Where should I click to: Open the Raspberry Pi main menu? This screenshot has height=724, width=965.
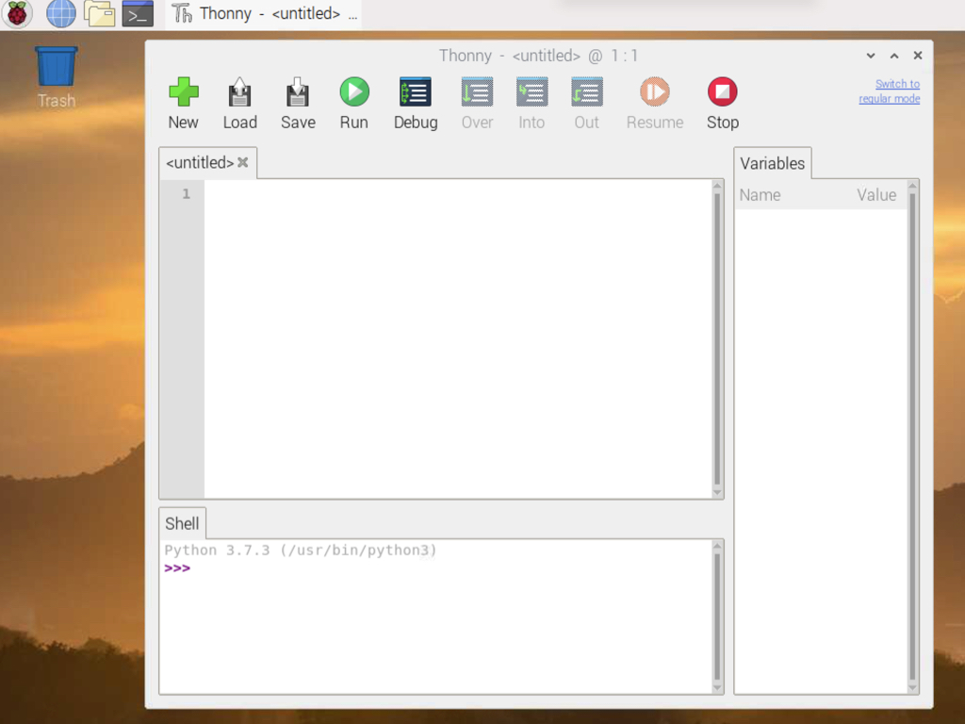pyautogui.click(x=17, y=14)
